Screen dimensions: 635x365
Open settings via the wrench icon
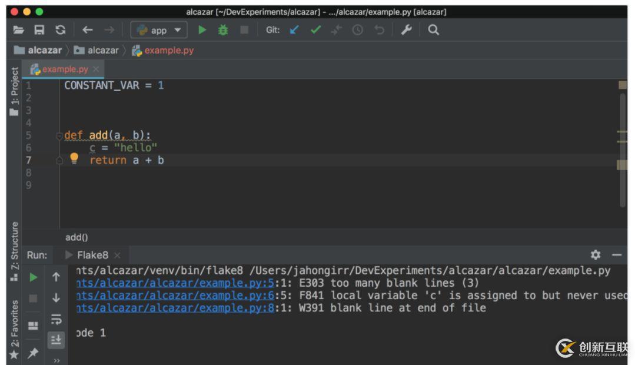406,30
